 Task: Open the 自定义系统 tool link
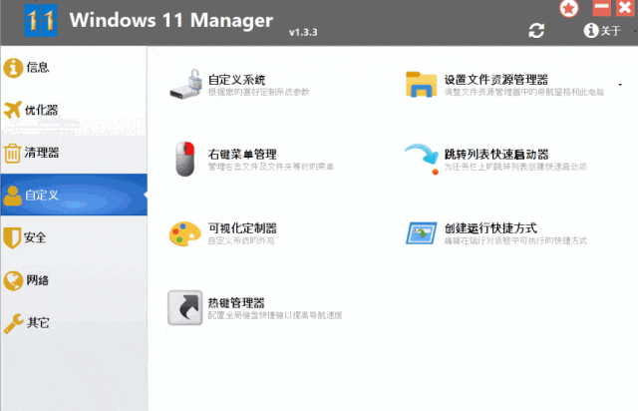237,80
